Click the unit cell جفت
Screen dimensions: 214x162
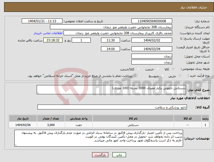[79, 125]
